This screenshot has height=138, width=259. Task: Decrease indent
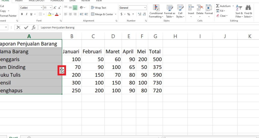(x=82, y=14)
